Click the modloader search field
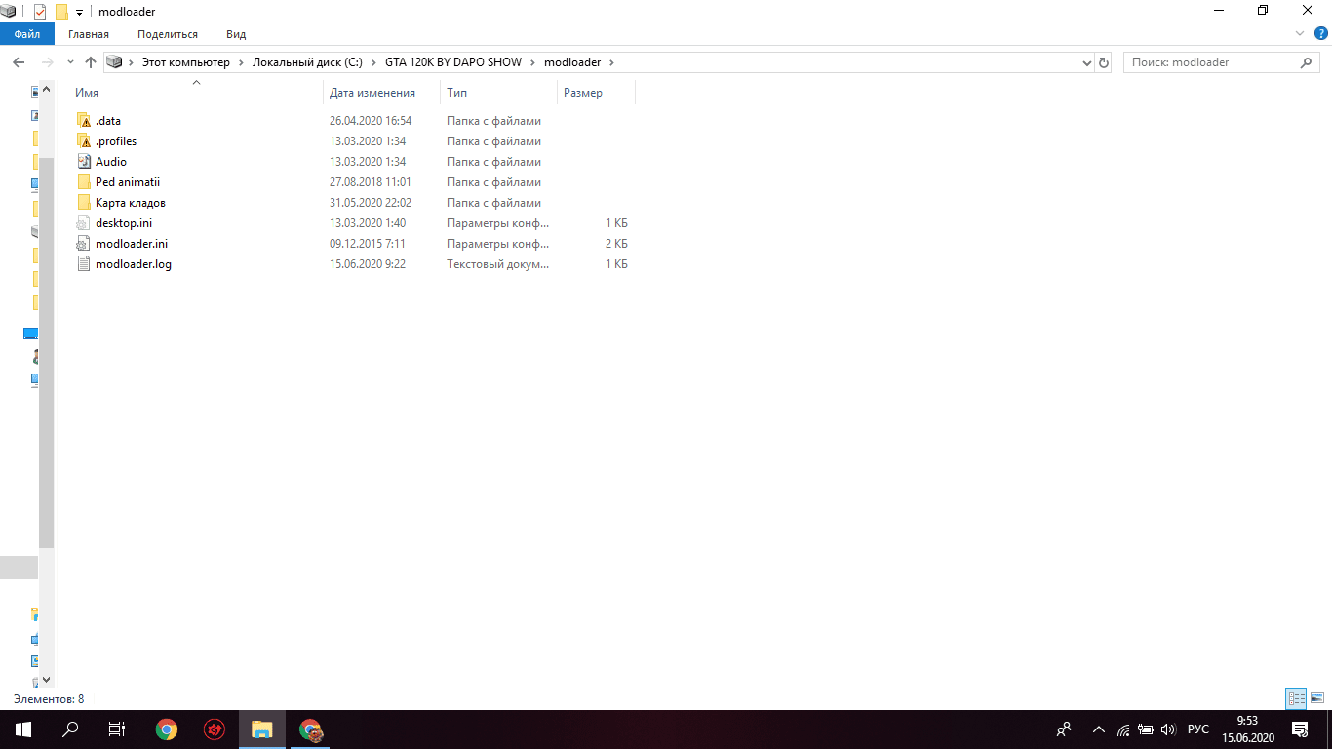The image size is (1332, 749). pyautogui.click(x=1209, y=62)
